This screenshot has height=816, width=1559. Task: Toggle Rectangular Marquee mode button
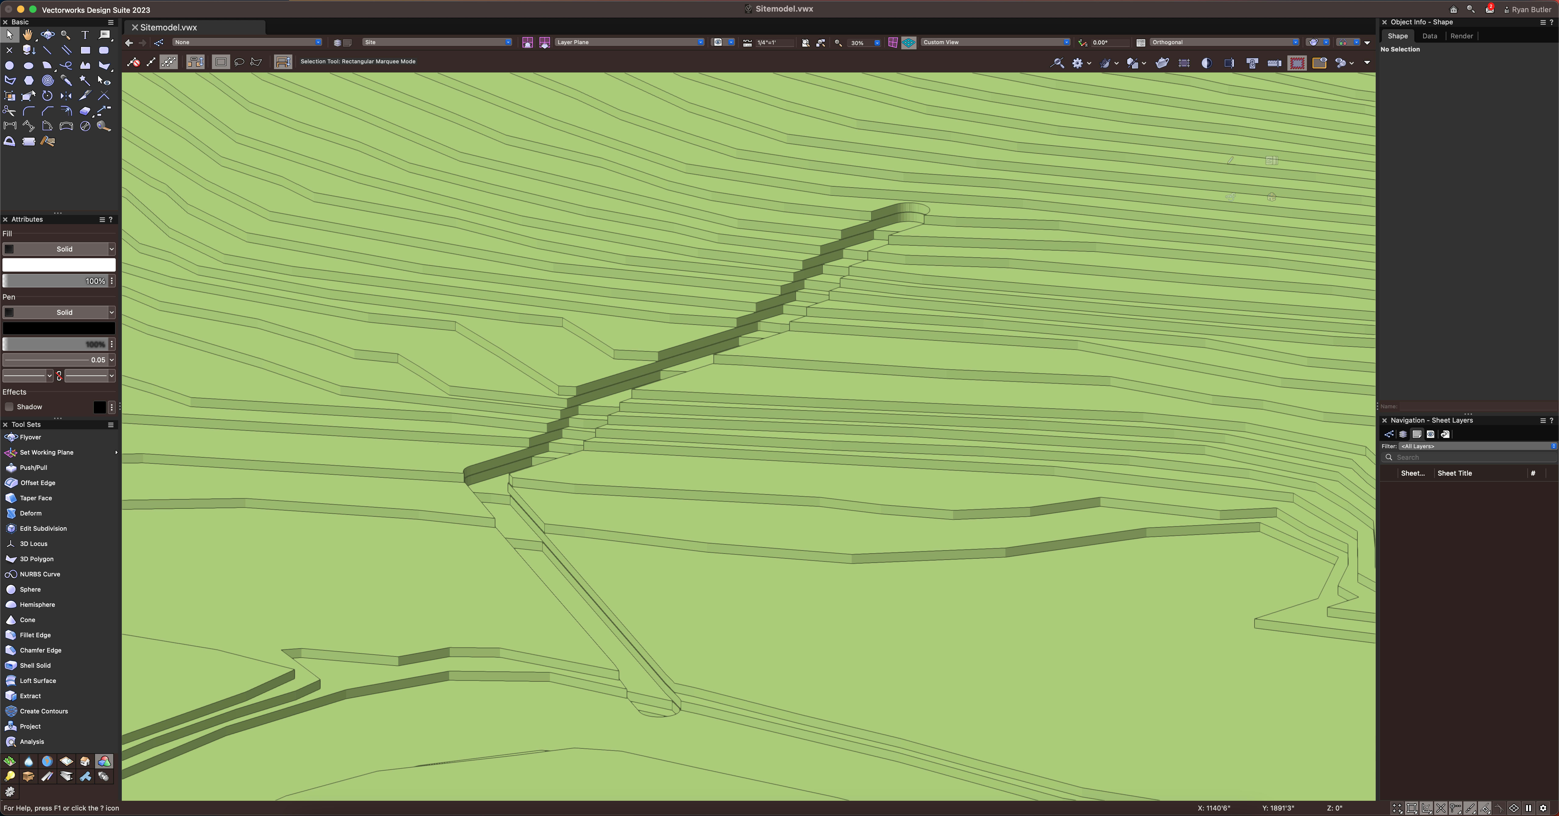point(221,62)
